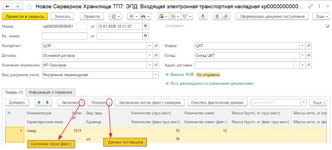Add document to favorites with star icon
This screenshot has width=332, height=150.
click(x=30, y=7)
